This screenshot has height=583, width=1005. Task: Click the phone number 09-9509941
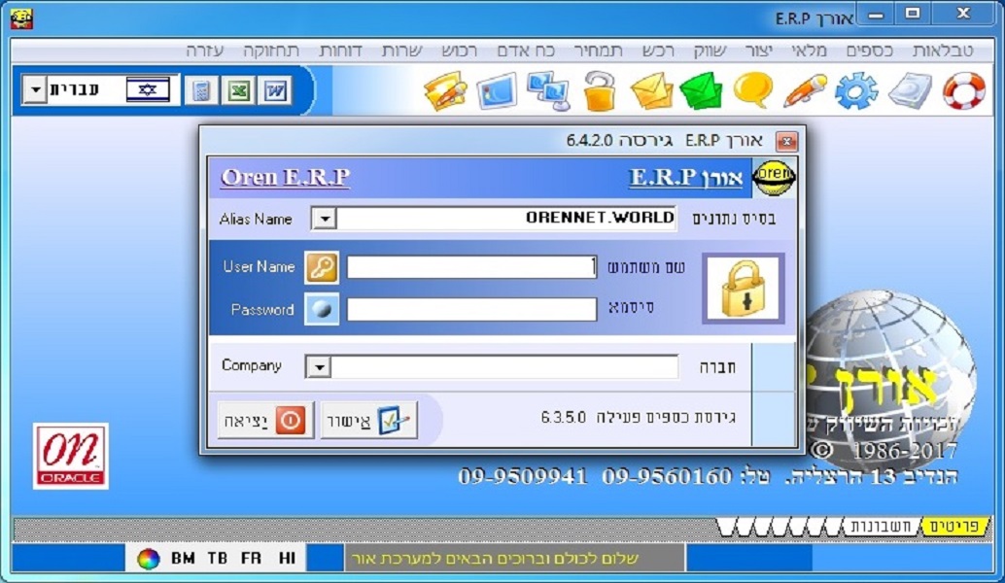pyautogui.click(x=522, y=477)
